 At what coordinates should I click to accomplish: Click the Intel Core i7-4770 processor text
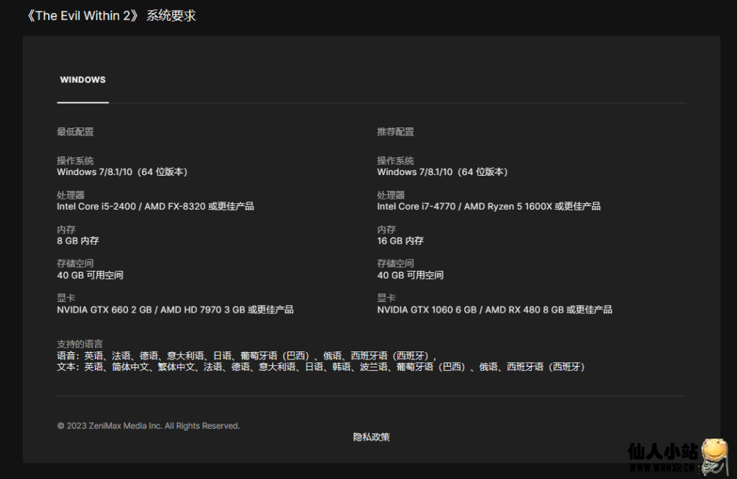click(417, 206)
